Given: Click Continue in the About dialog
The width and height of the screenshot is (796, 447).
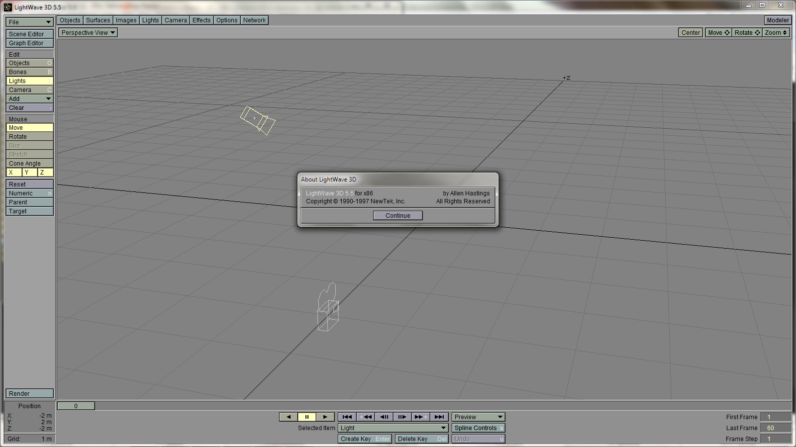Looking at the screenshot, I should (398, 216).
